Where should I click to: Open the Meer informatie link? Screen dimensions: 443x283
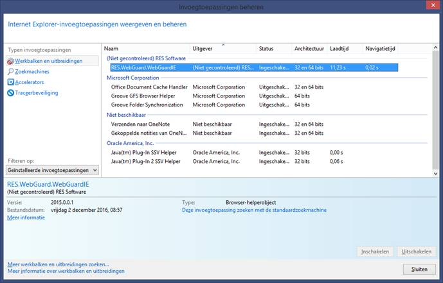[x=26, y=218]
